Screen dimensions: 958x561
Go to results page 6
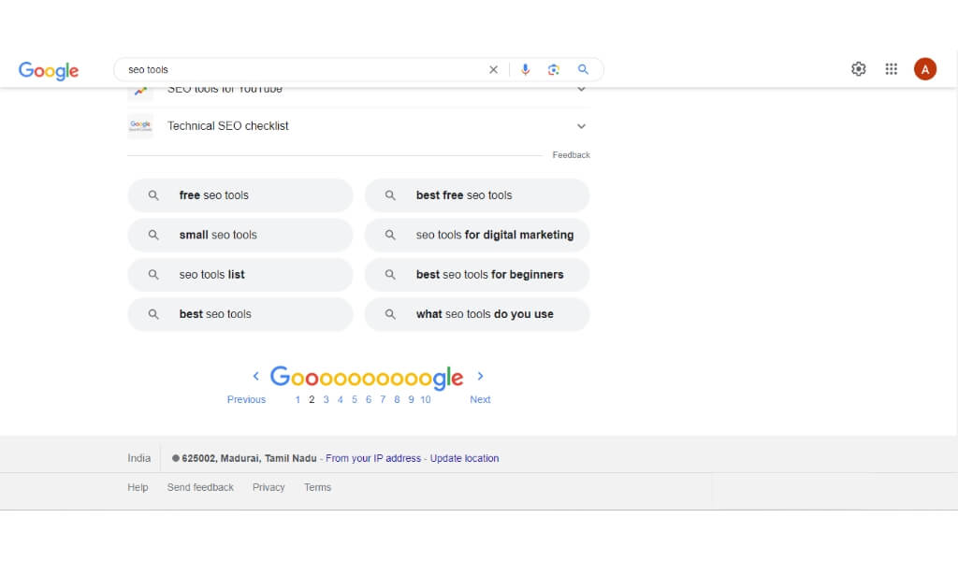pos(369,400)
